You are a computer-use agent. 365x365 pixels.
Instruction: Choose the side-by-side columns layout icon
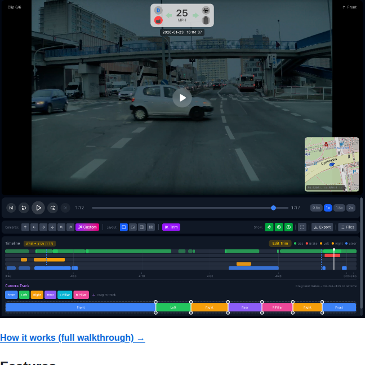pos(142,227)
